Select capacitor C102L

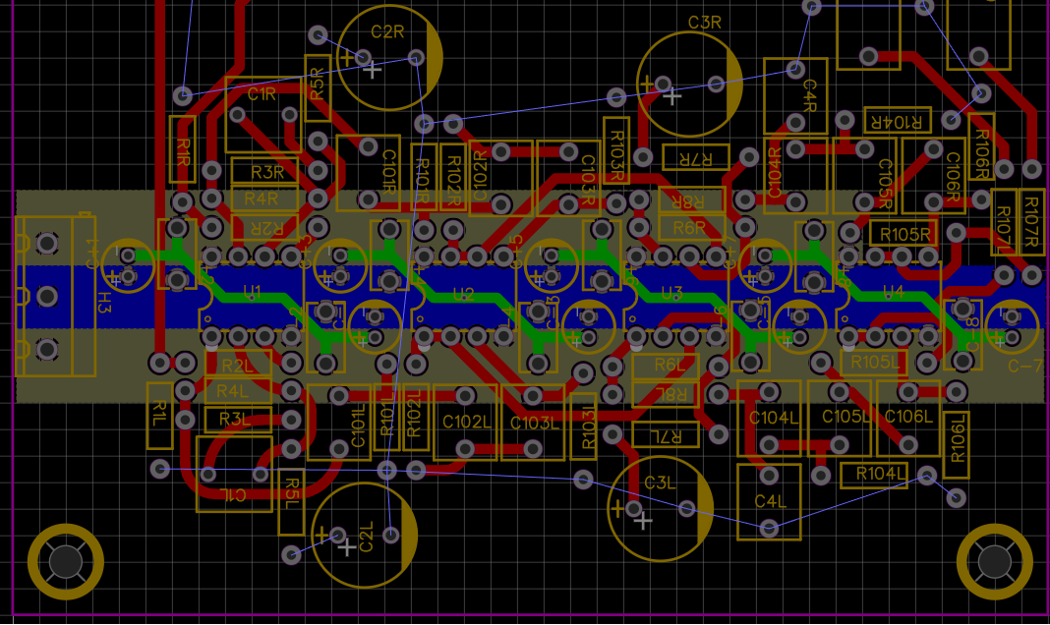click(465, 423)
